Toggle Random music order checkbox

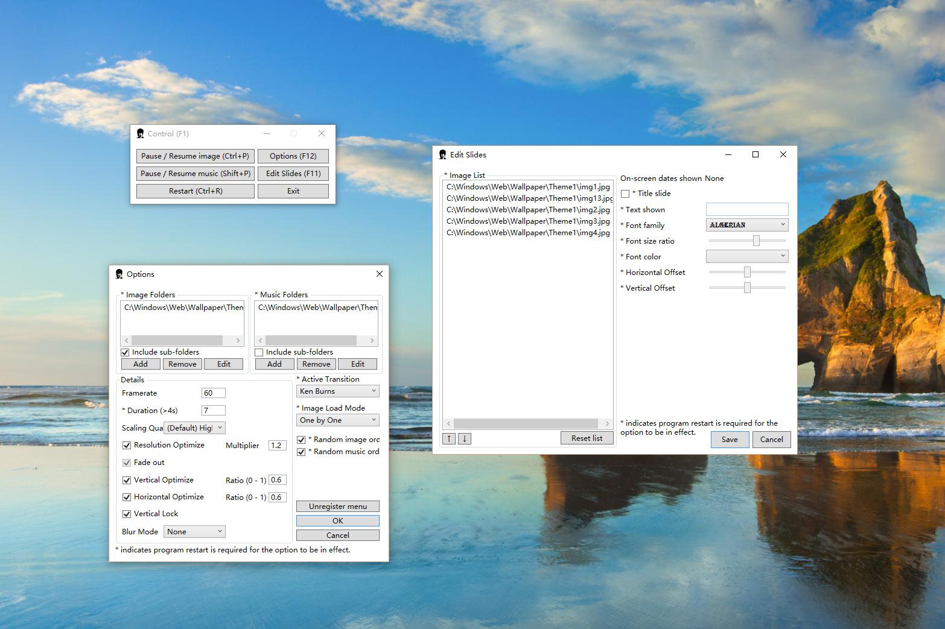[301, 452]
